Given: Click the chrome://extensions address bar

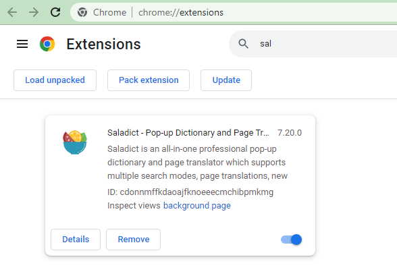Looking at the screenshot, I should (234, 12).
